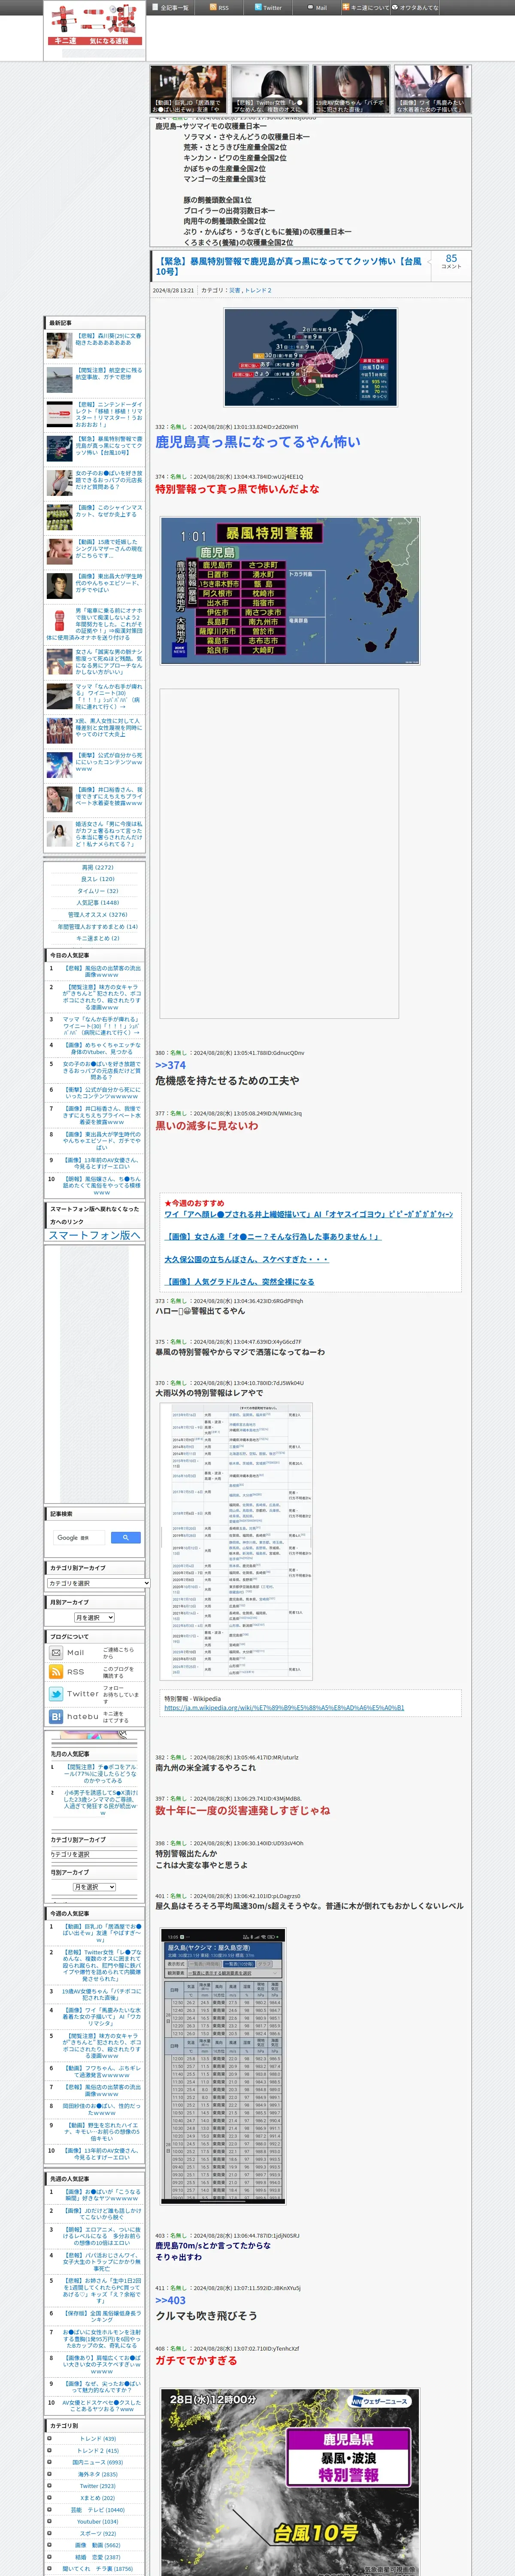Open category link 芸能 テレビ (10446)

point(97,2509)
